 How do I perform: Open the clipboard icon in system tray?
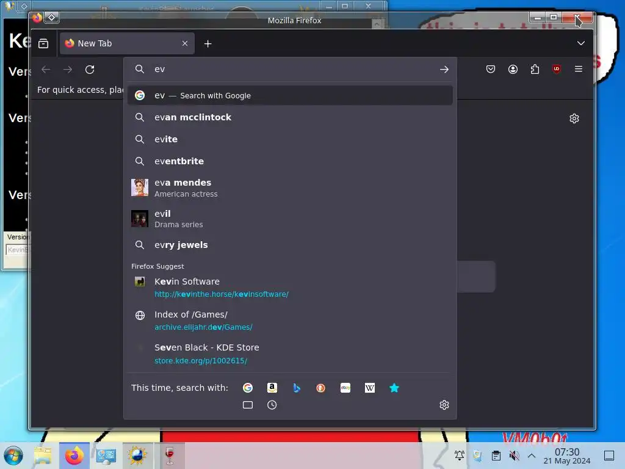click(x=496, y=455)
